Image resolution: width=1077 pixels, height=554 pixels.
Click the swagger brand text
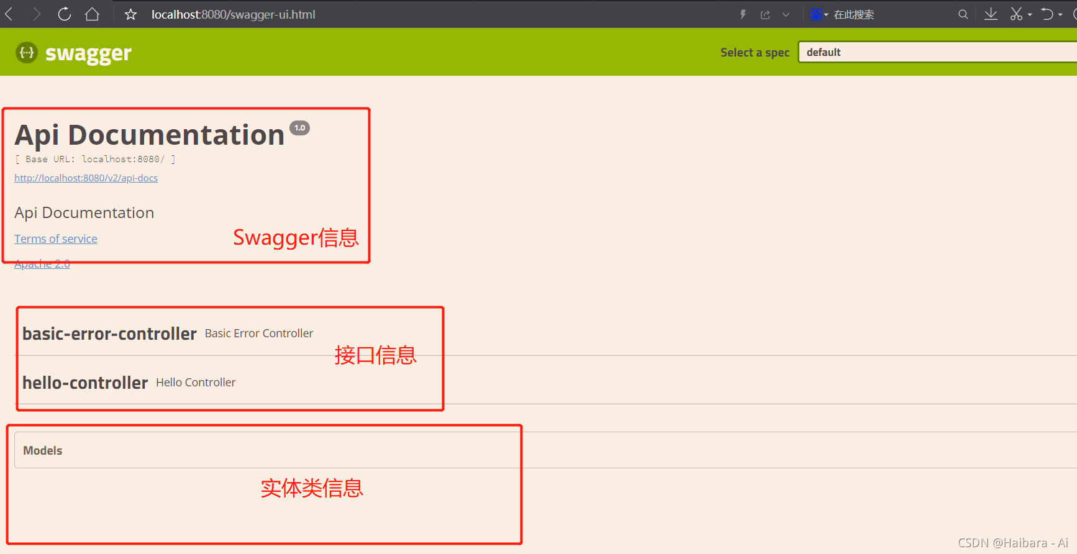click(x=88, y=54)
